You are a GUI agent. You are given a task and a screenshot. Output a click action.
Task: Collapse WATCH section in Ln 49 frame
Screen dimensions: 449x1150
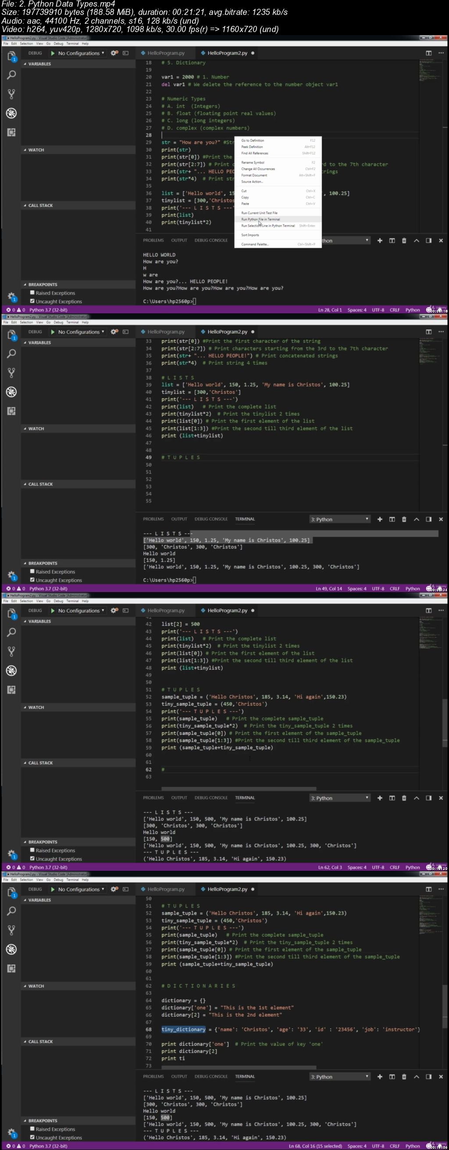pos(78,428)
